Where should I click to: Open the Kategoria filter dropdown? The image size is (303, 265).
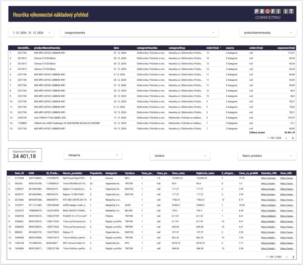93,155
